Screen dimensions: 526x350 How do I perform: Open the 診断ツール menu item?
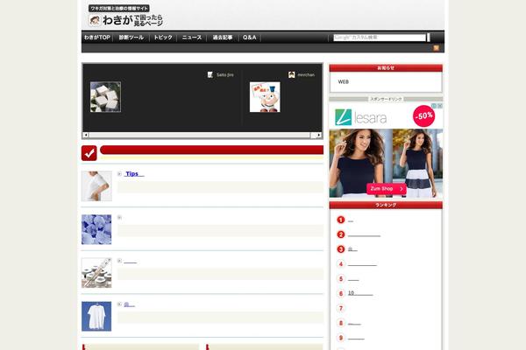pyautogui.click(x=131, y=38)
